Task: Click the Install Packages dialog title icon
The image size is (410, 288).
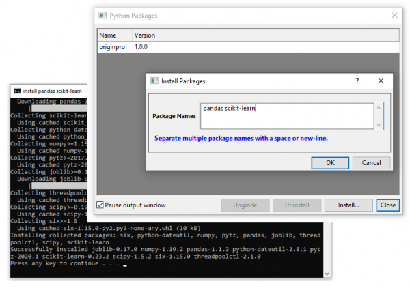Action: coord(155,81)
